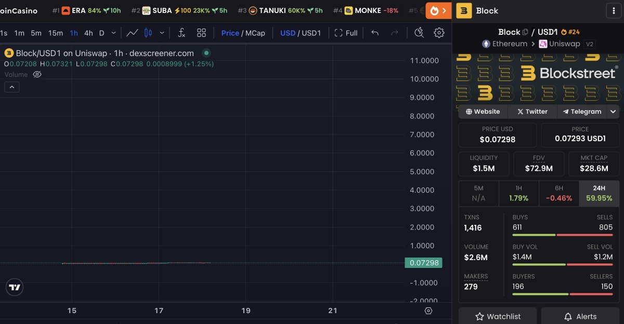The width and height of the screenshot is (624, 324).
Task: Open the chart layout grid icon
Action: (202, 33)
